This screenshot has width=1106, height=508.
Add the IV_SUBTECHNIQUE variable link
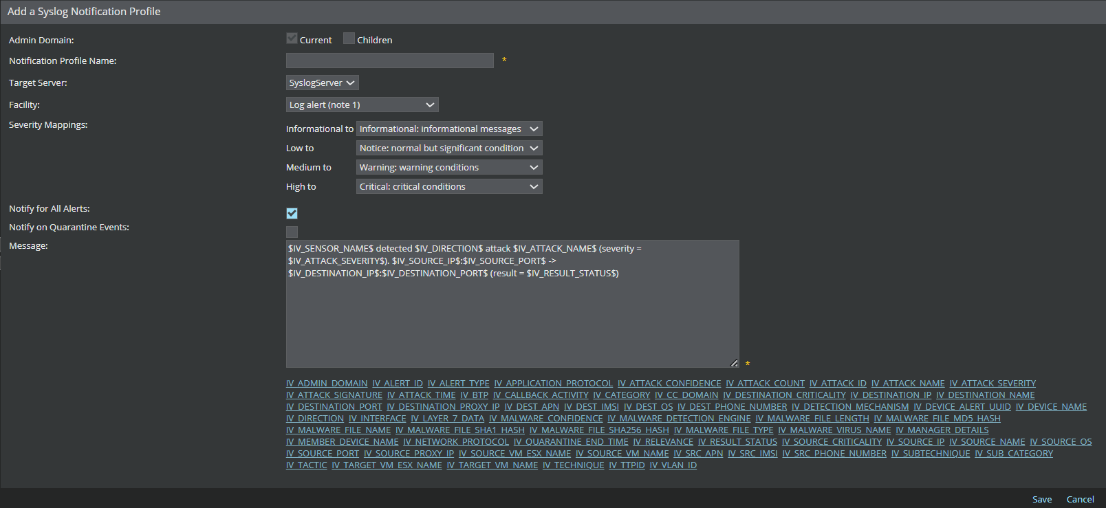[x=931, y=454]
